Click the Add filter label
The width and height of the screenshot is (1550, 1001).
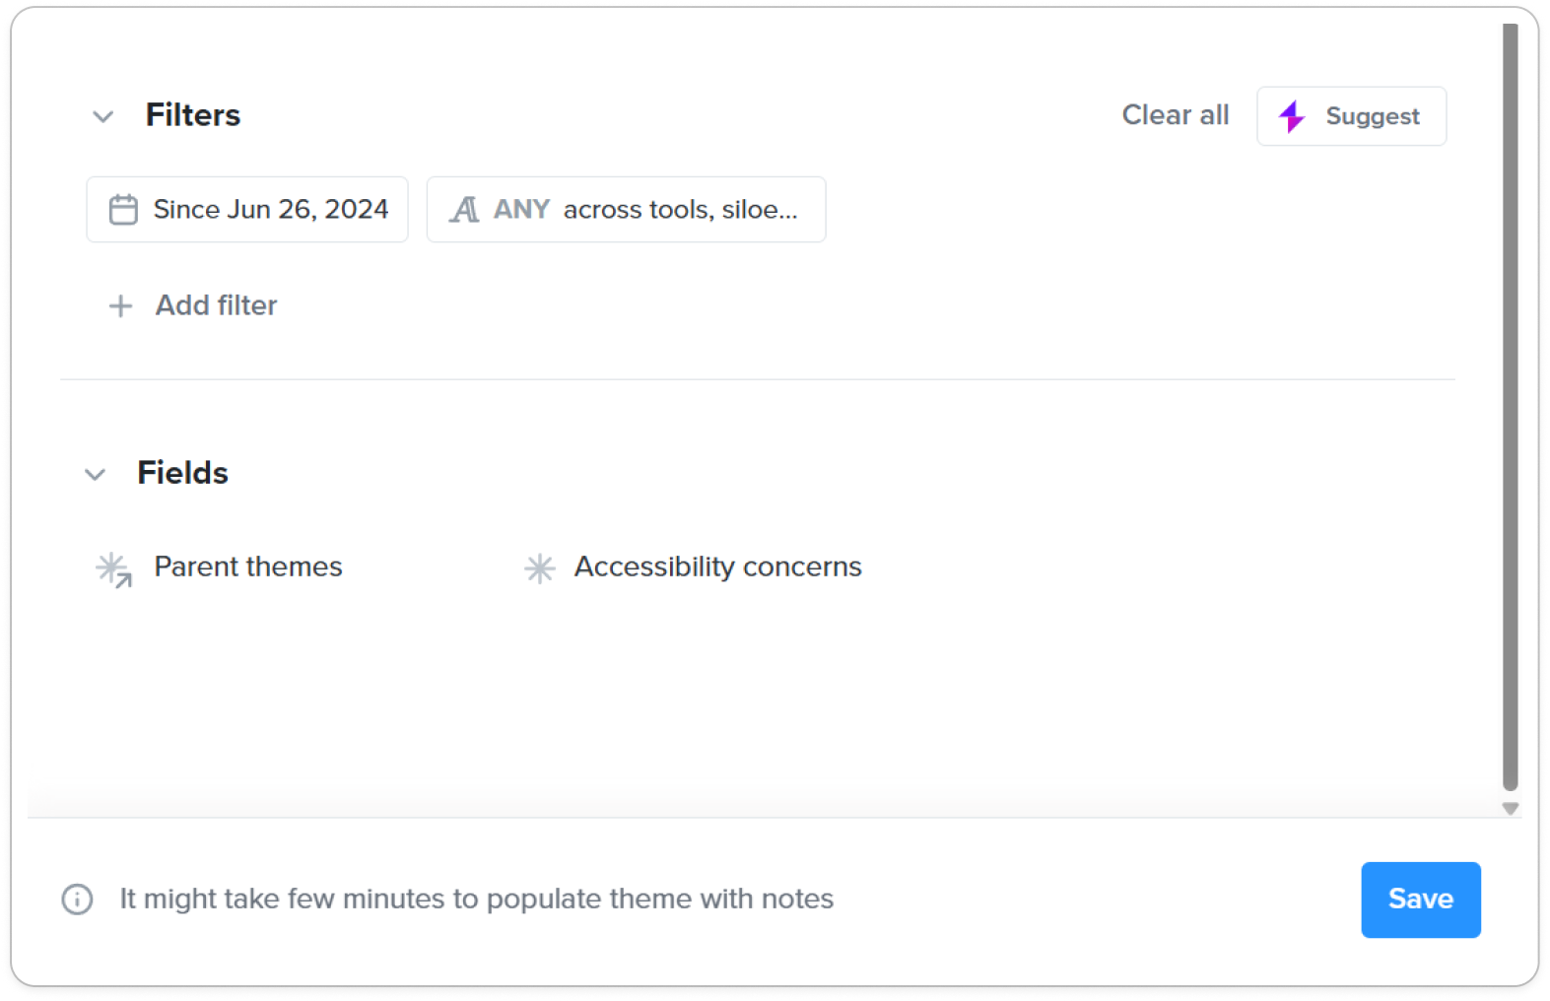pyautogui.click(x=216, y=305)
